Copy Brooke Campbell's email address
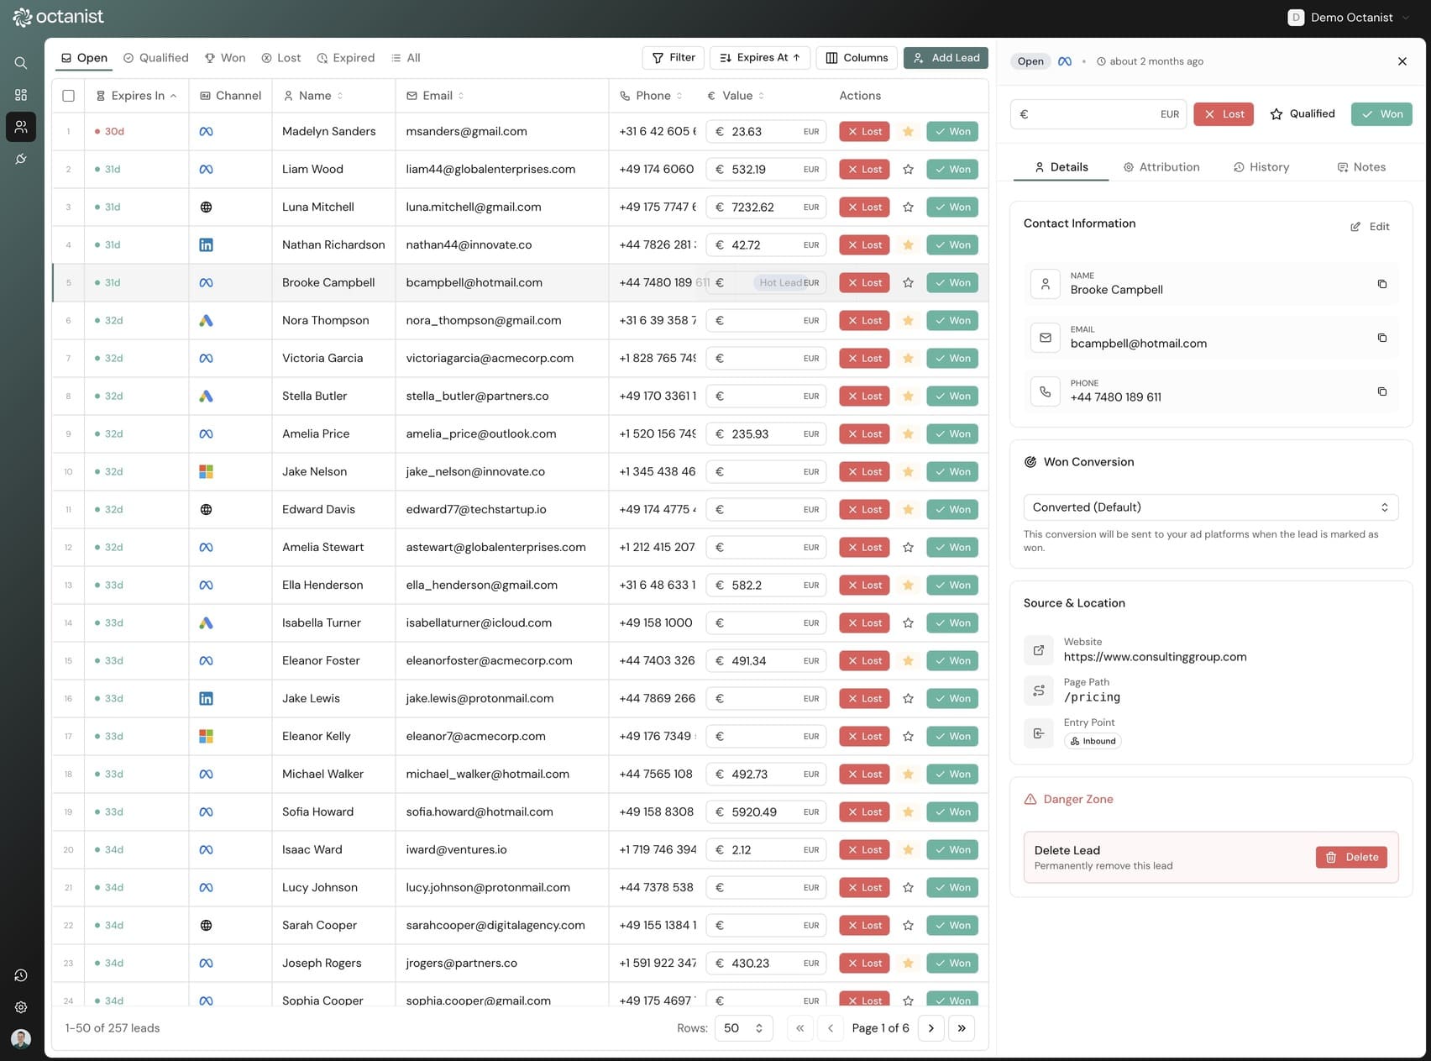The width and height of the screenshot is (1431, 1061). pyautogui.click(x=1381, y=338)
